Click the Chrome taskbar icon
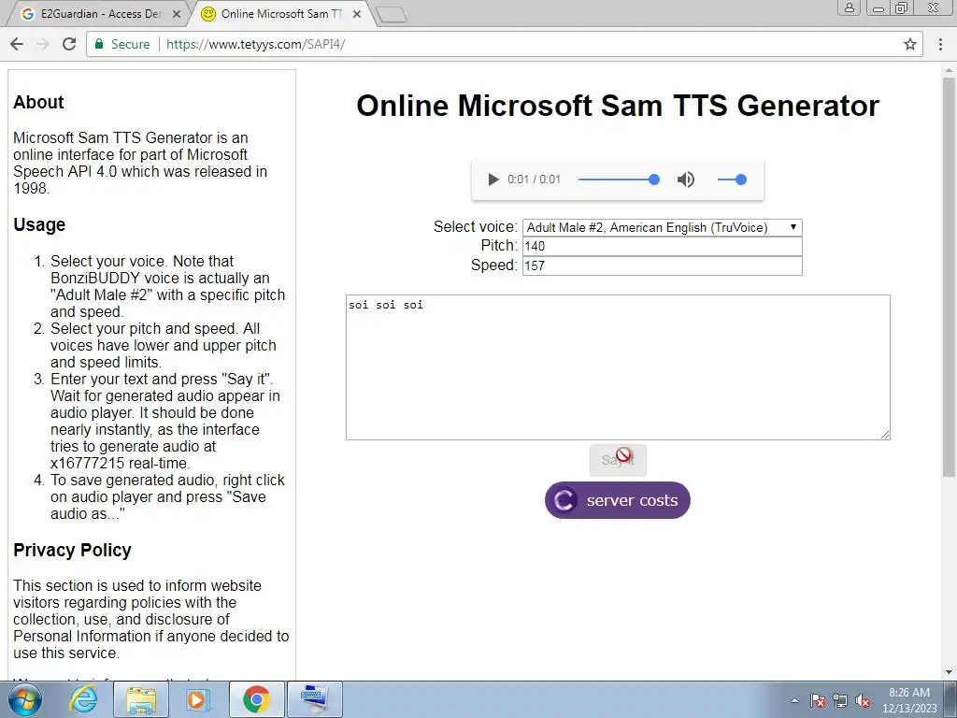The image size is (957, 718). coord(256,699)
